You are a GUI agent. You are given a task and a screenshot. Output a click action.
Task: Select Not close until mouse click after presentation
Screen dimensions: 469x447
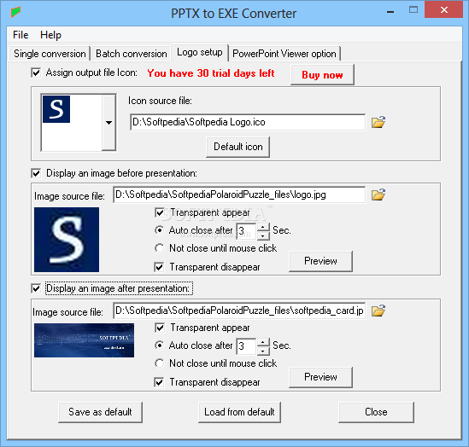coord(160,363)
